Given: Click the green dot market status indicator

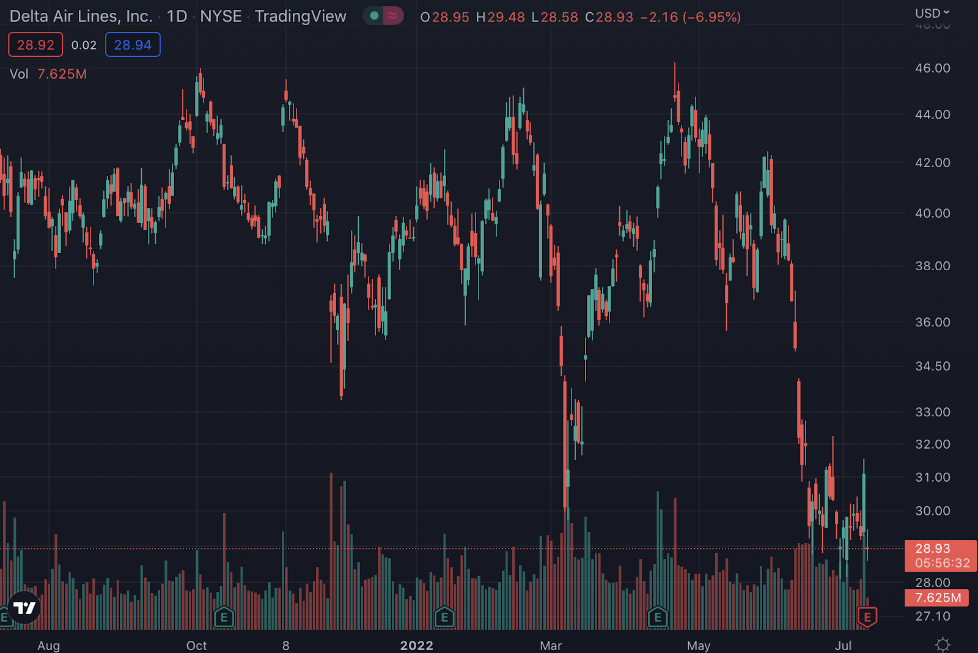Looking at the screenshot, I should (374, 16).
